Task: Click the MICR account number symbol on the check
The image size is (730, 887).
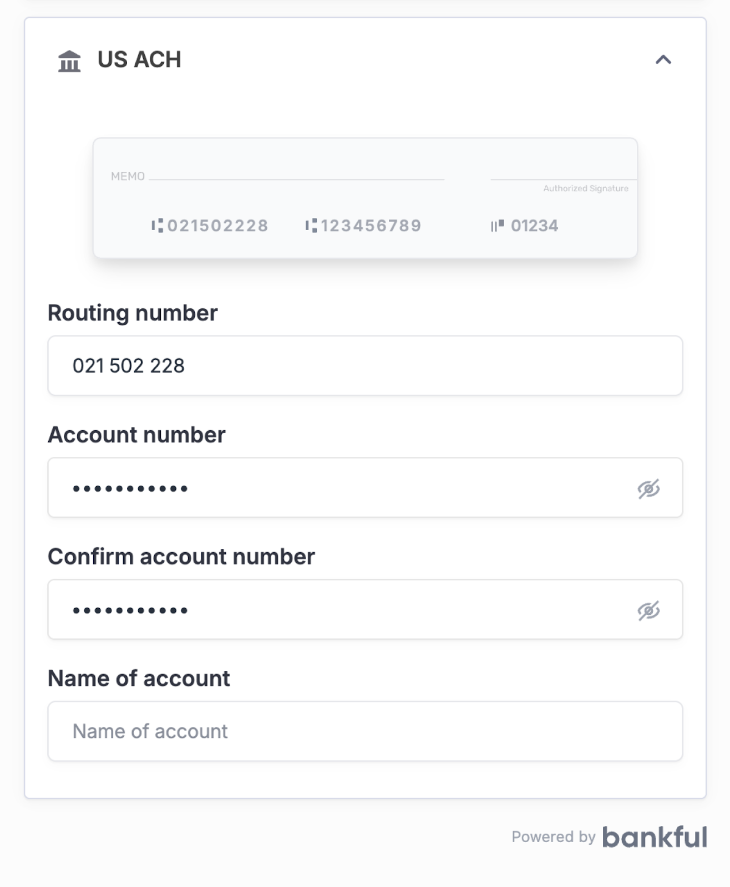Action: 310,225
